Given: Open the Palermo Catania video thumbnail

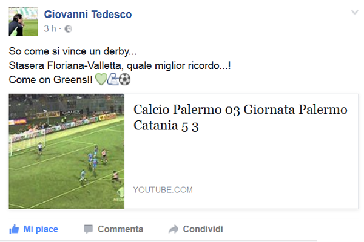Looking at the screenshot, I should click(x=67, y=151).
